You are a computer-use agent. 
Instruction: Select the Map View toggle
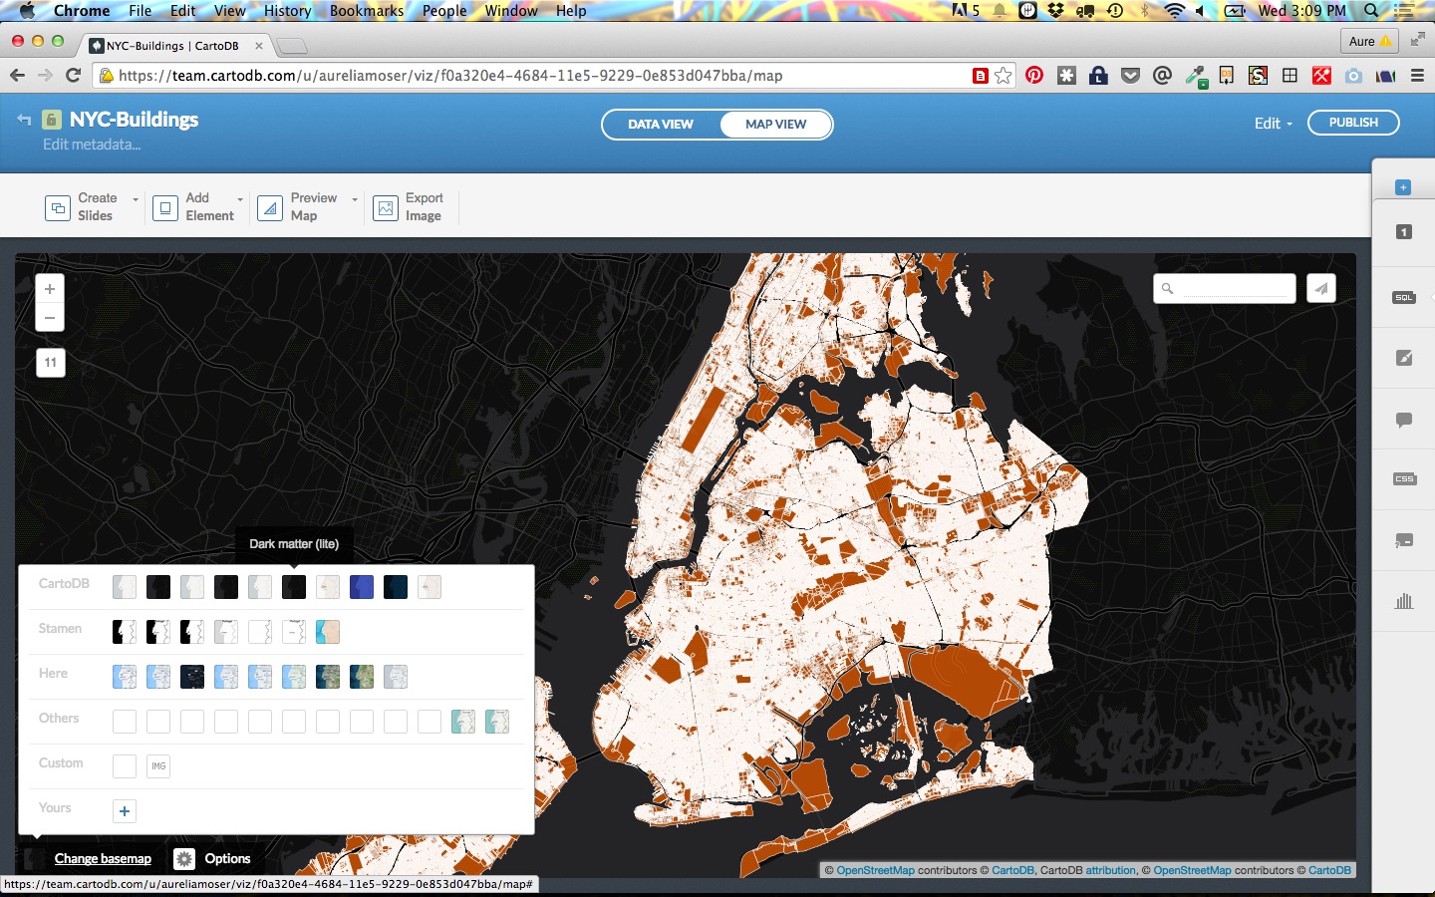pos(775,125)
